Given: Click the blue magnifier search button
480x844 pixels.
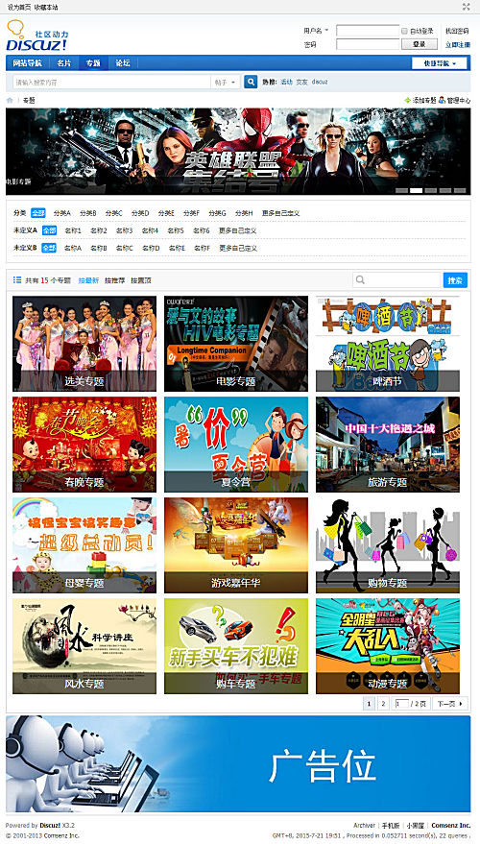Looking at the screenshot, I should (x=251, y=82).
